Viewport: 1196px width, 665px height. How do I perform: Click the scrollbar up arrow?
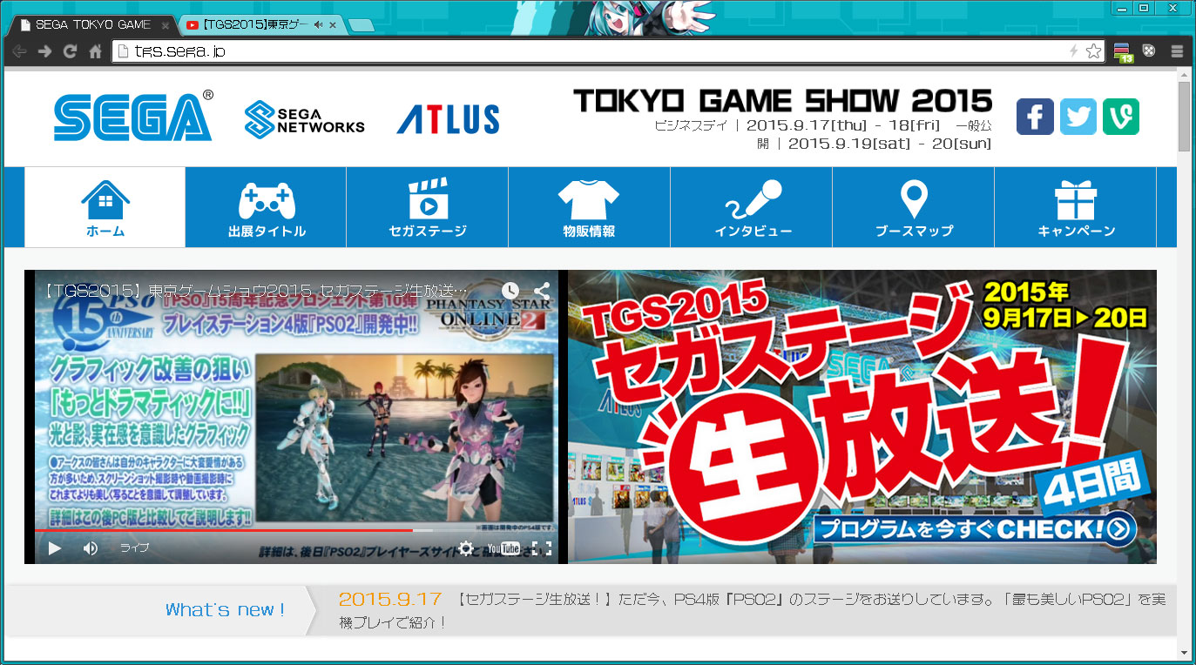[x=1185, y=76]
